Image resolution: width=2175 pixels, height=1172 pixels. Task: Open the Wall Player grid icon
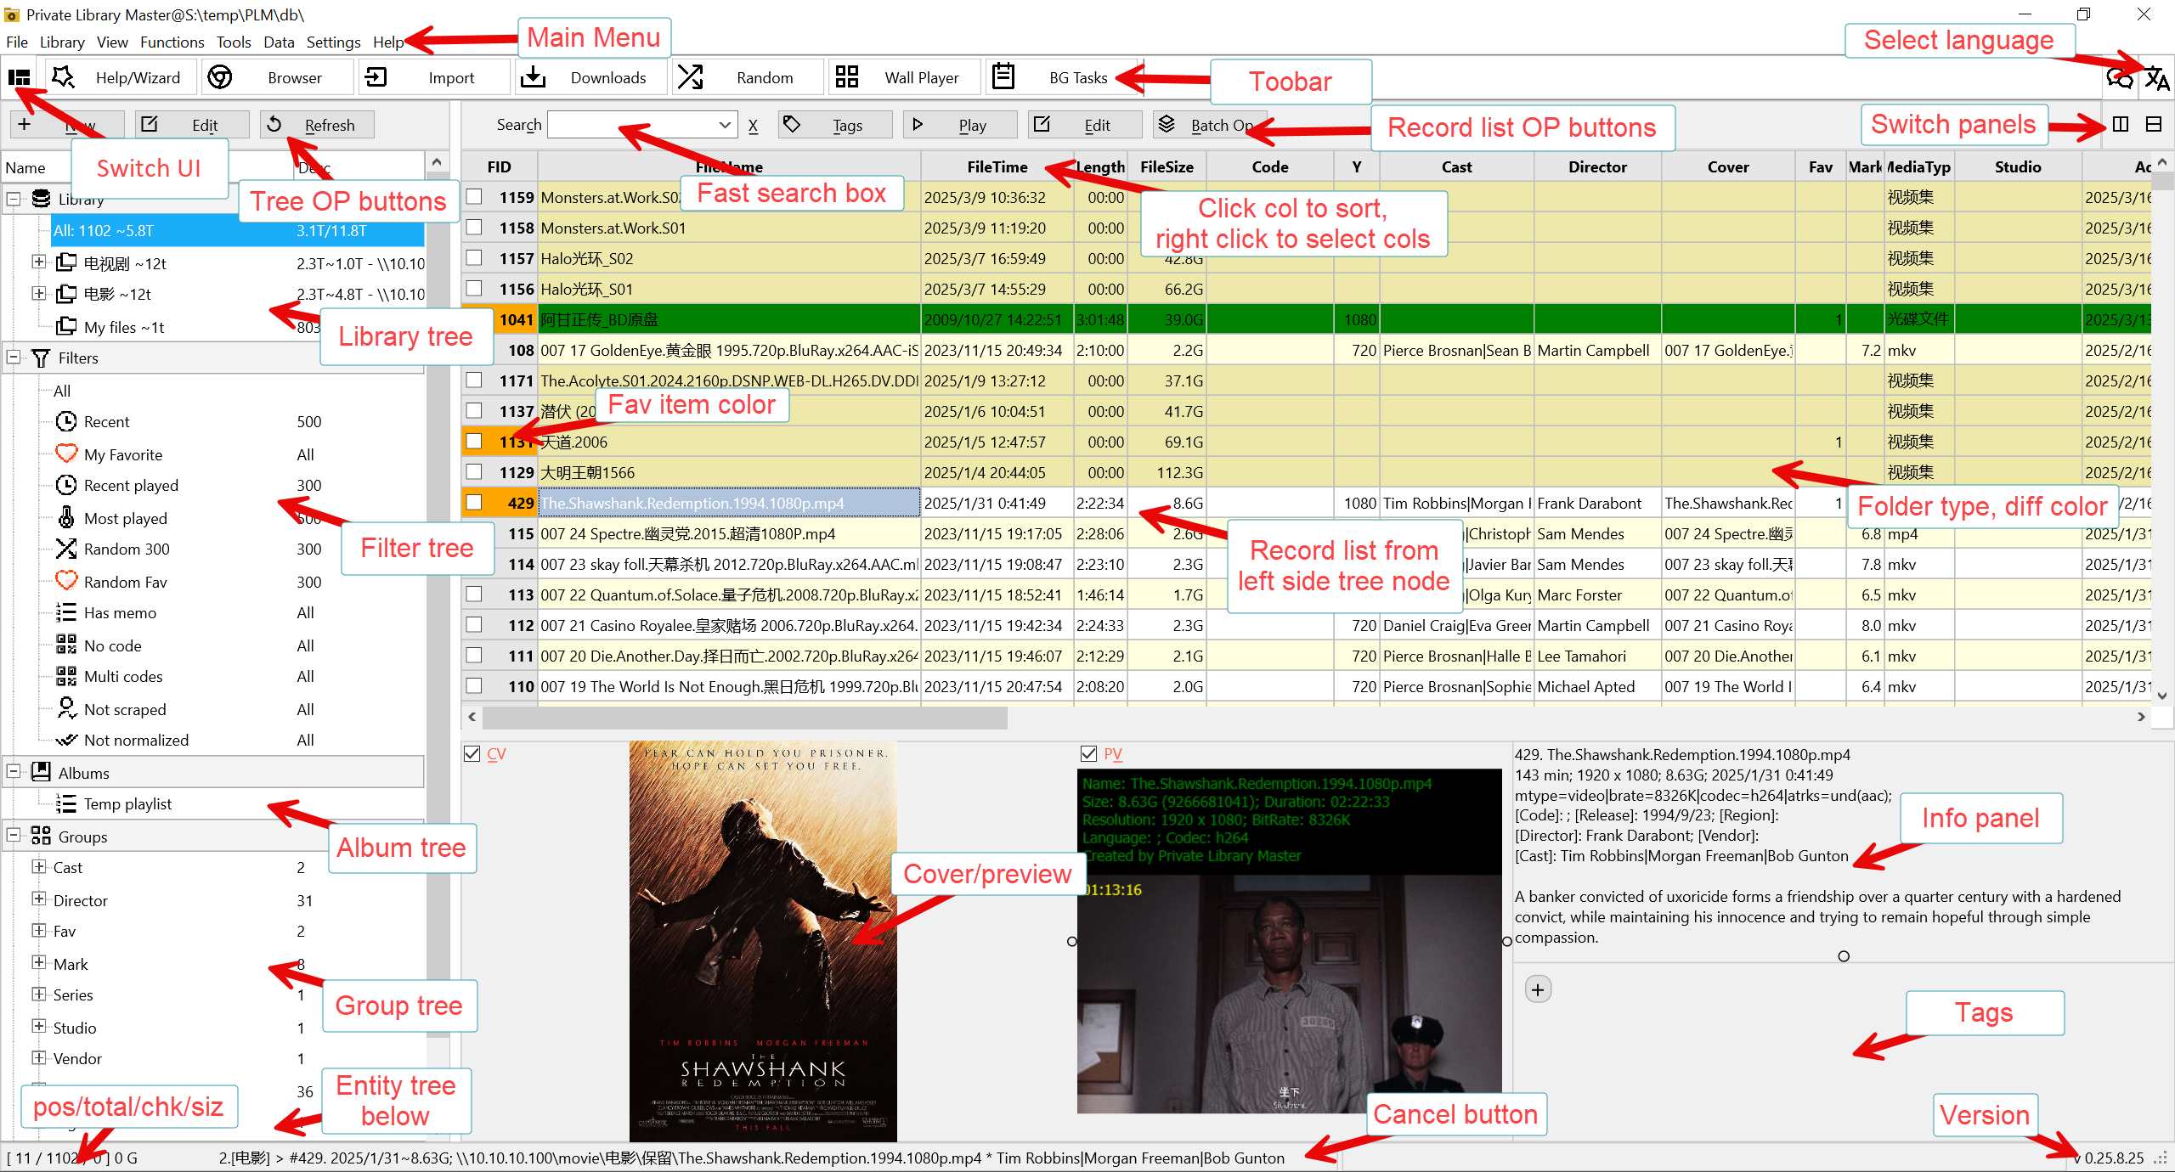pos(847,78)
